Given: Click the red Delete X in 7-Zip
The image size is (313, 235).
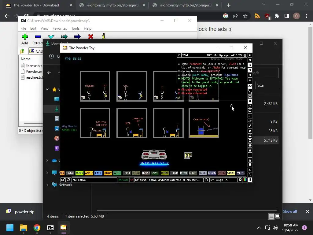Looking at the screenshot, I should [90, 37].
